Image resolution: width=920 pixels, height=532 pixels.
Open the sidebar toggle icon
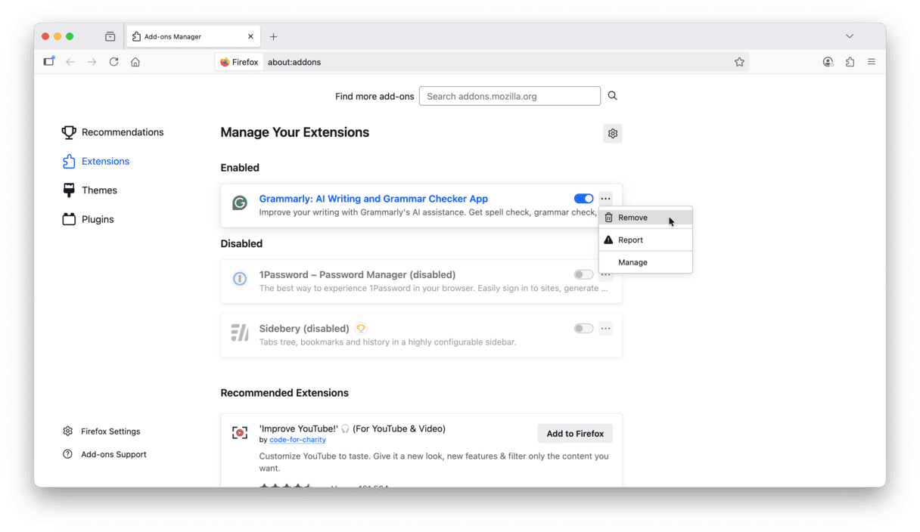pos(49,62)
